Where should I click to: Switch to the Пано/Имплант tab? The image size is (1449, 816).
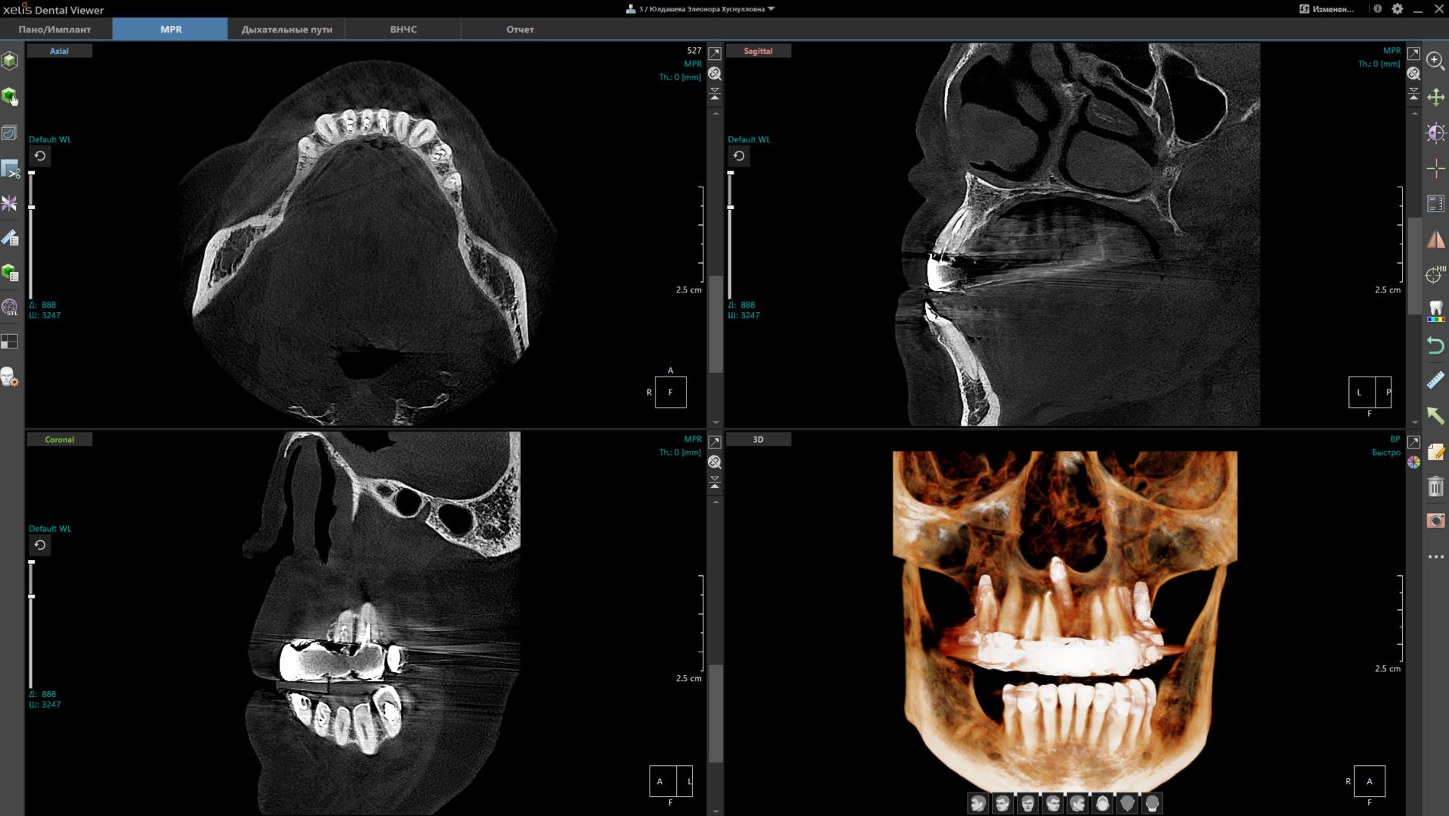pyautogui.click(x=55, y=30)
